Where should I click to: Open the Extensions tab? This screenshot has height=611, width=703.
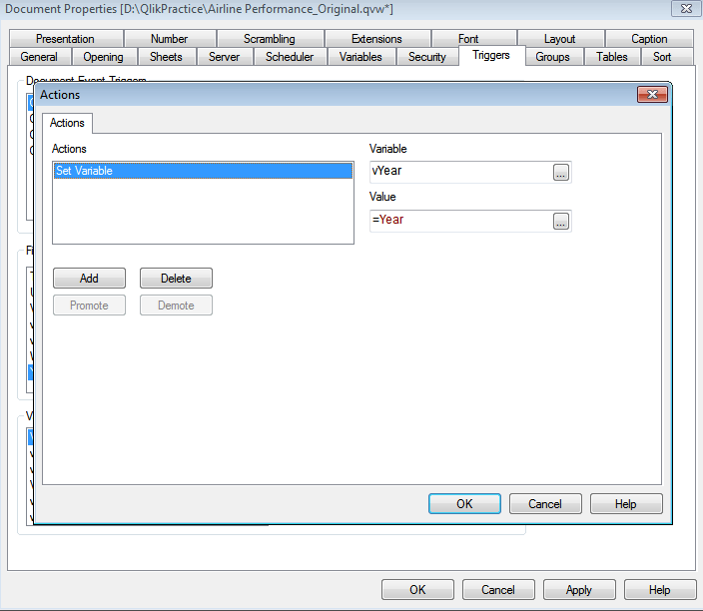[376, 39]
